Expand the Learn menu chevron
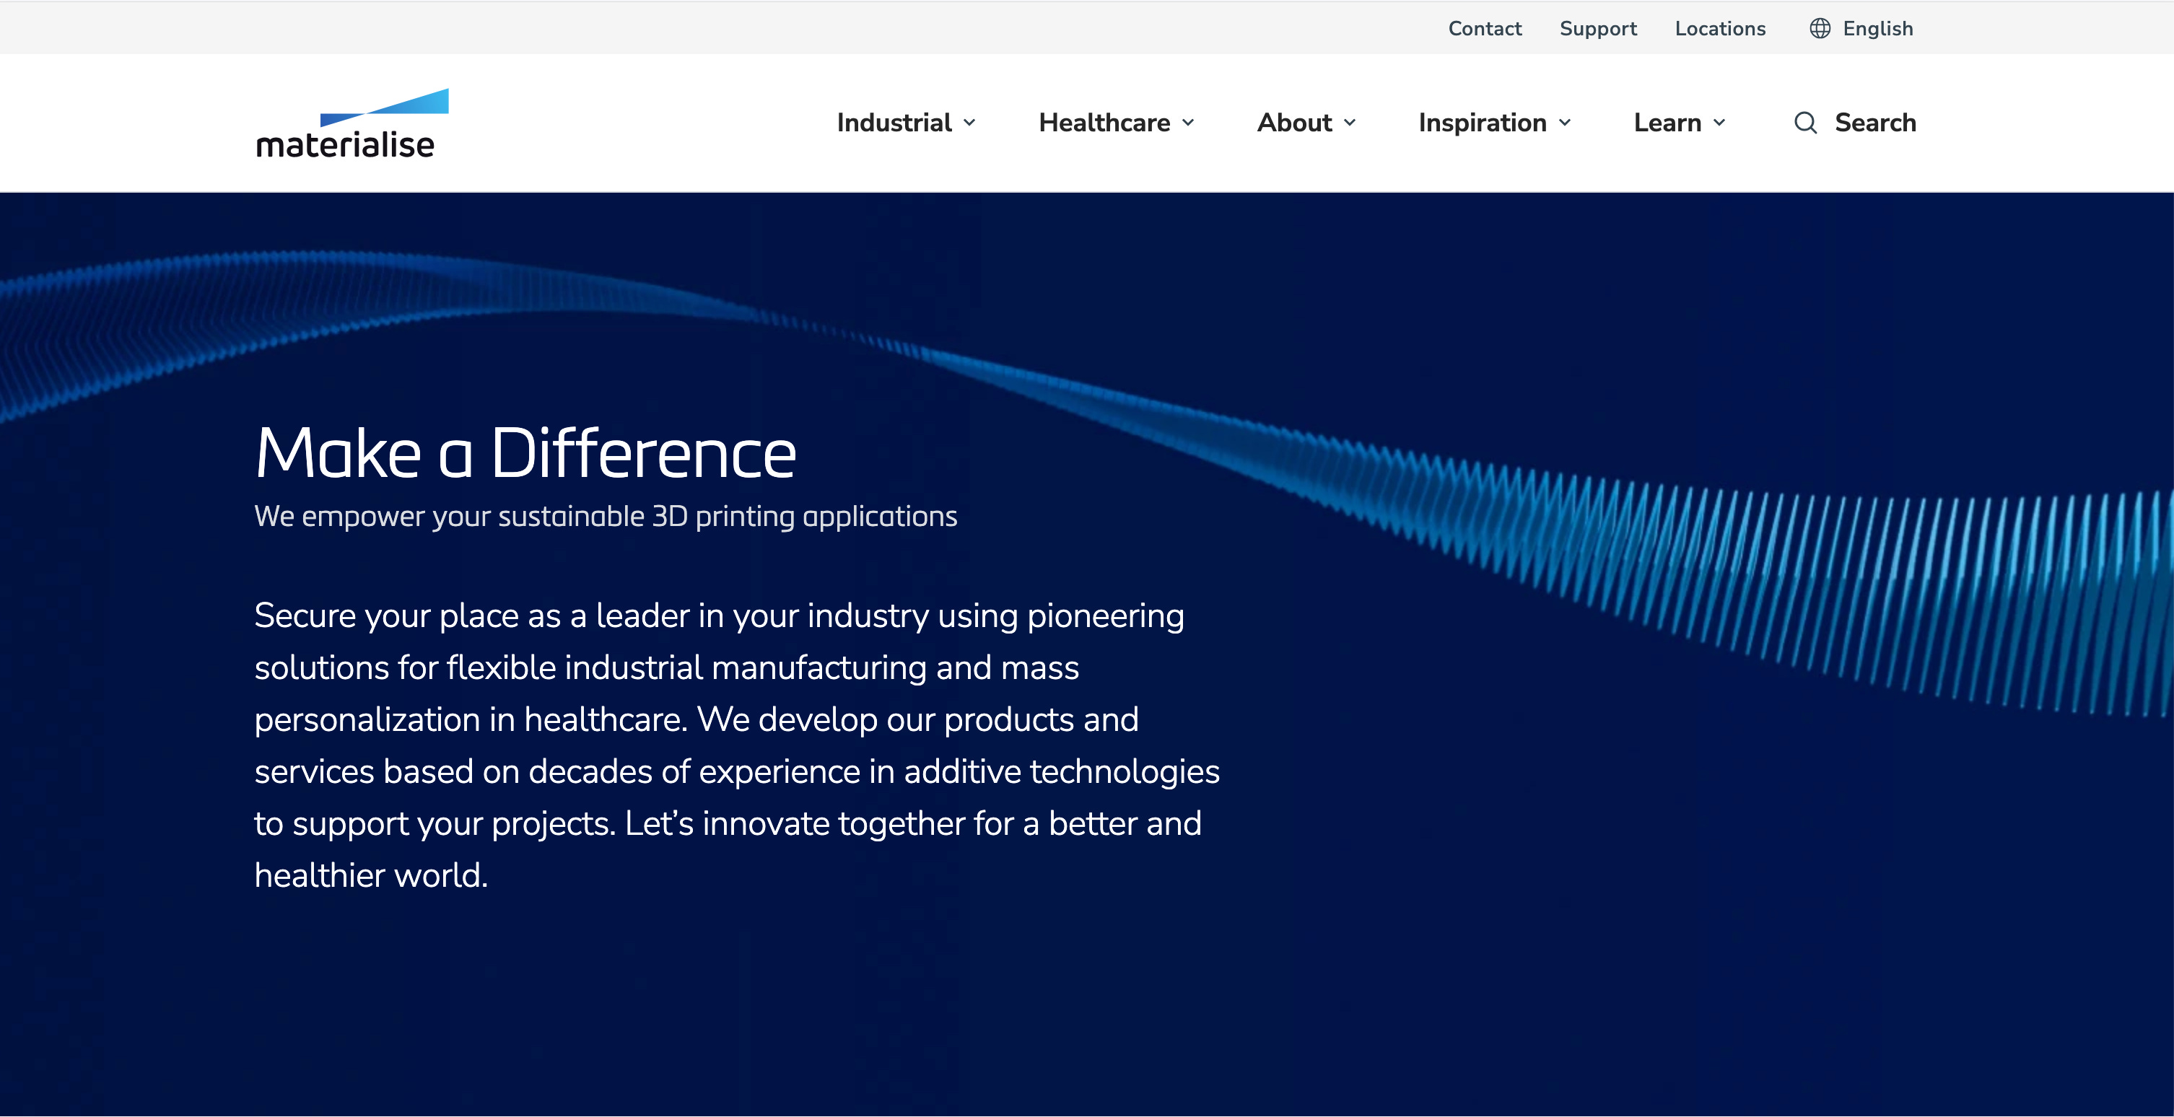The width and height of the screenshot is (2174, 1117). point(1720,123)
